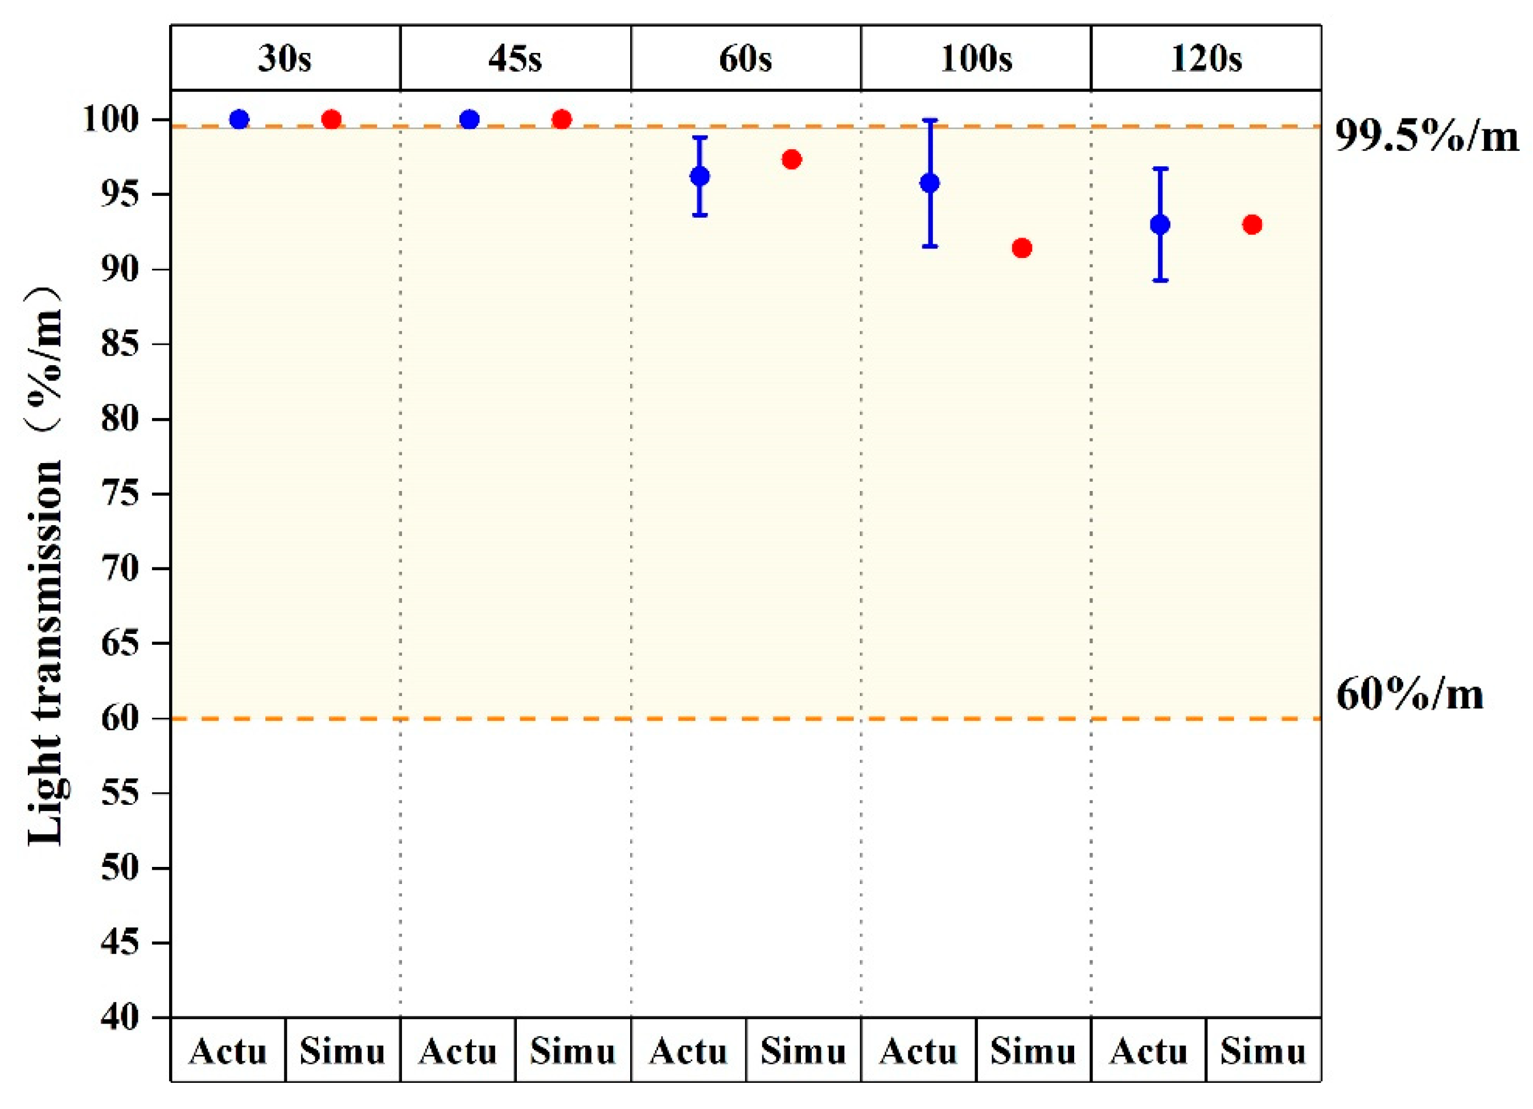Click the 100s column header

975,59
